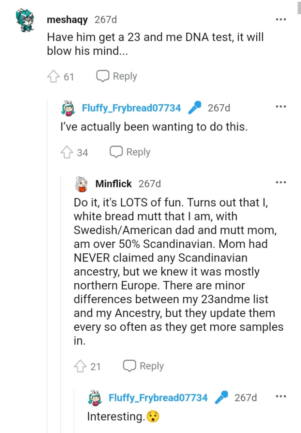Open the overflow menu on Fluffy_Frybread07734's first comment

(281, 106)
